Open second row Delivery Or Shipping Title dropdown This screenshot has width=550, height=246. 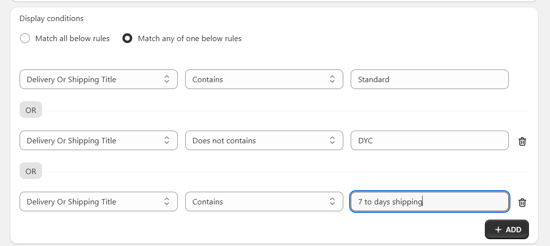(x=98, y=140)
